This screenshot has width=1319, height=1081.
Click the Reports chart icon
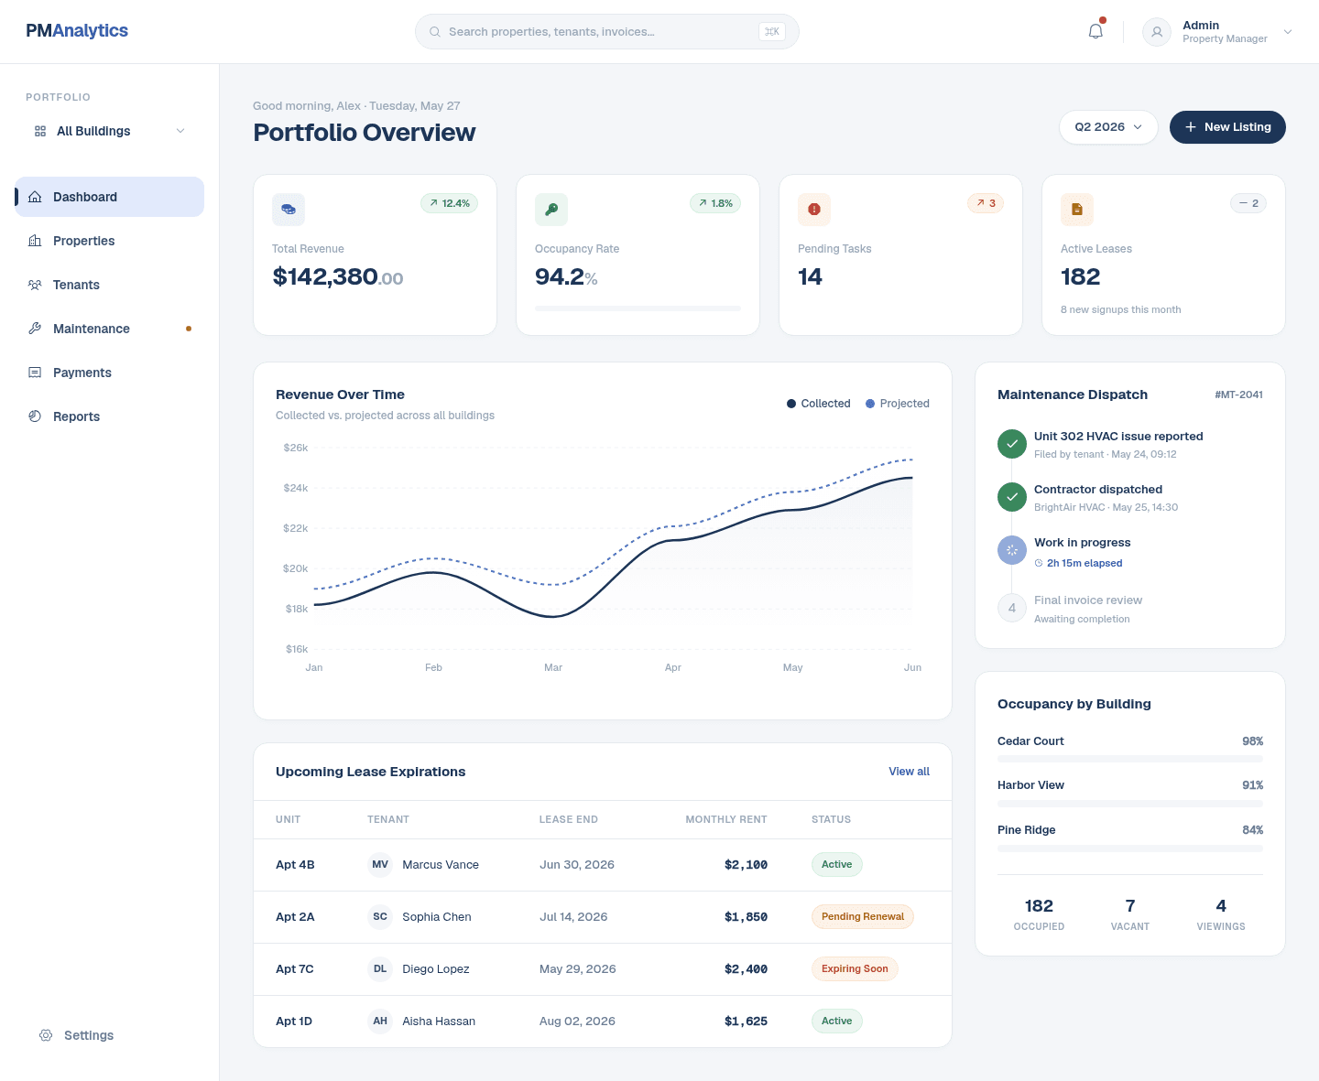click(x=35, y=416)
